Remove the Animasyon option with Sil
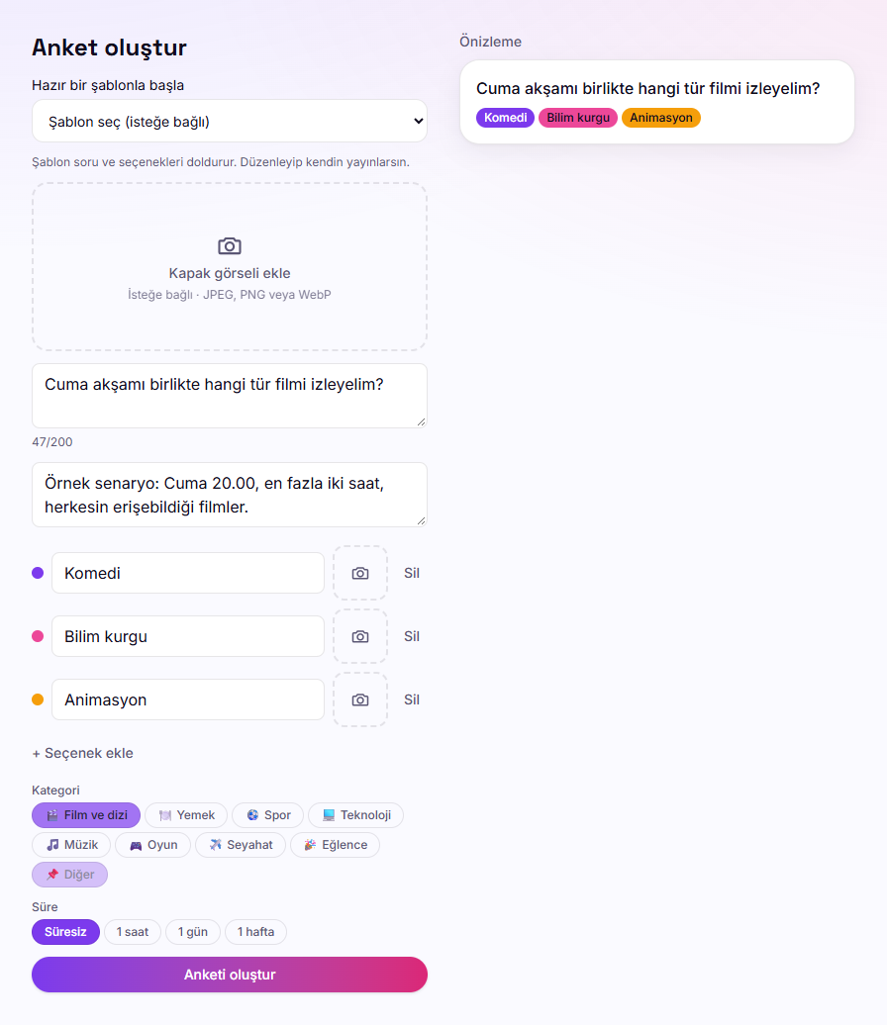The height and width of the screenshot is (1025, 887). (412, 700)
